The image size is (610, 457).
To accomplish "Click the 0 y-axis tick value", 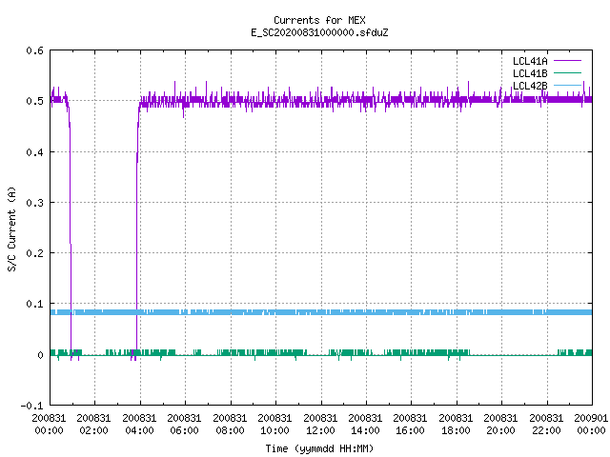I will (x=40, y=355).
